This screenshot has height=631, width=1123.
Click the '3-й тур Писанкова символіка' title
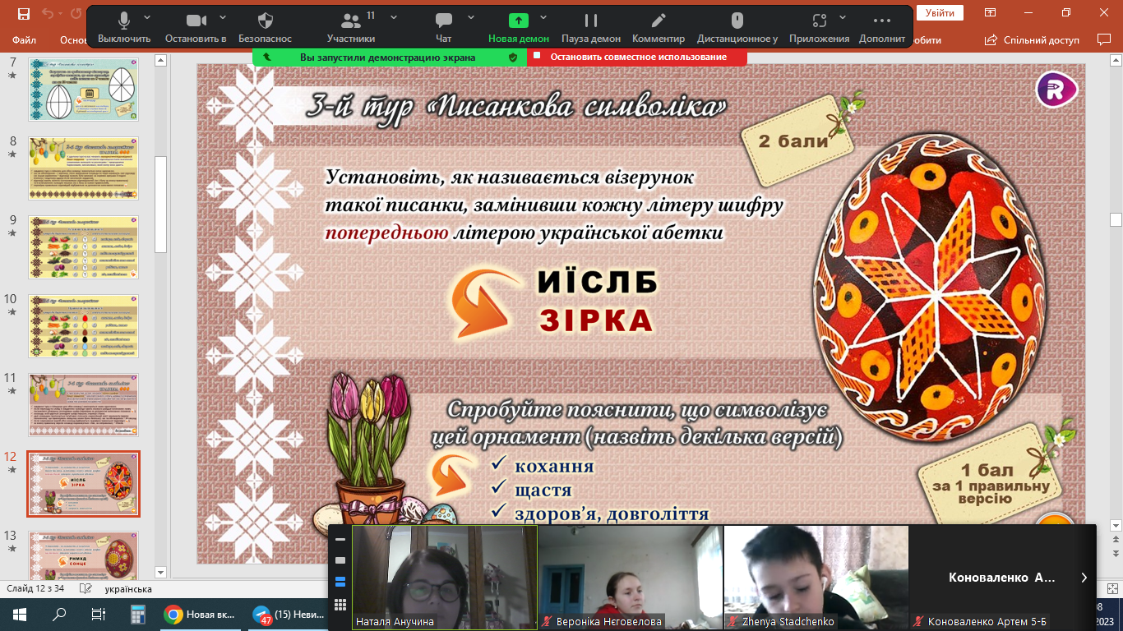[x=516, y=105]
